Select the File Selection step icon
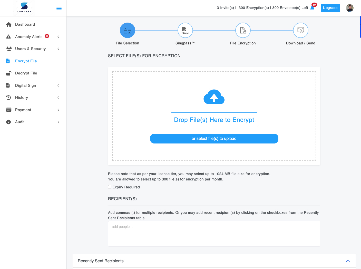 pyautogui.click(x=128, y=30)
